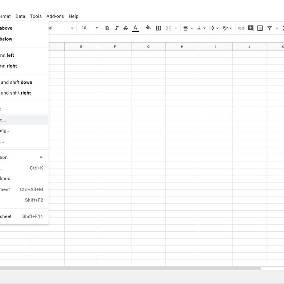Image resolution: width=284 pixels, height=284 pixels.
Task: Open the Help menu
Action: tap(74, 16)
